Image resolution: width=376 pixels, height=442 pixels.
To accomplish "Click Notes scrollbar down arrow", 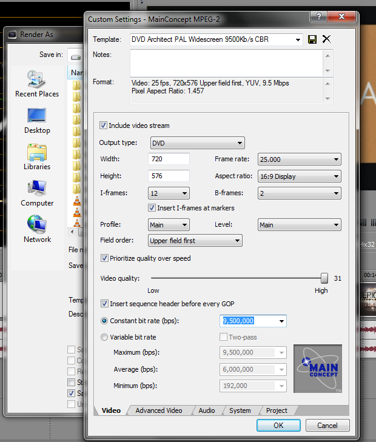I will (x=328, y=70).
